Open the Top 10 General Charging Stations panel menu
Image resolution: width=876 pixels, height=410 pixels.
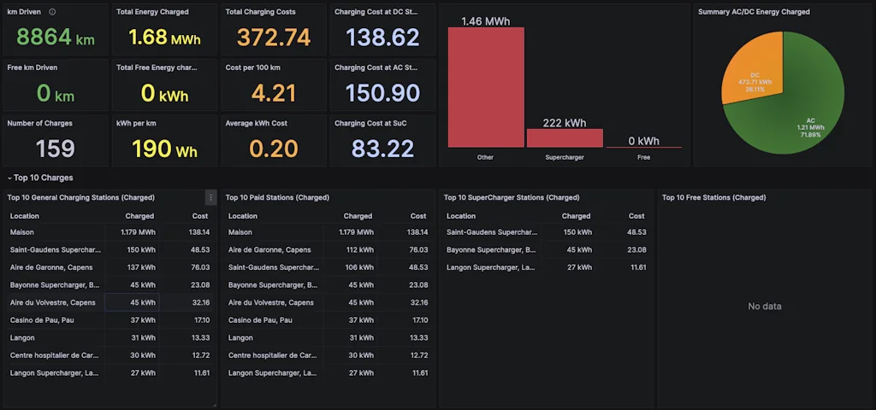tap(210, 197)
